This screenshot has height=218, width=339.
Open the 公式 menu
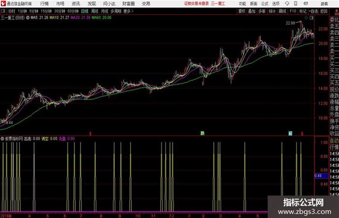point(265,4)
